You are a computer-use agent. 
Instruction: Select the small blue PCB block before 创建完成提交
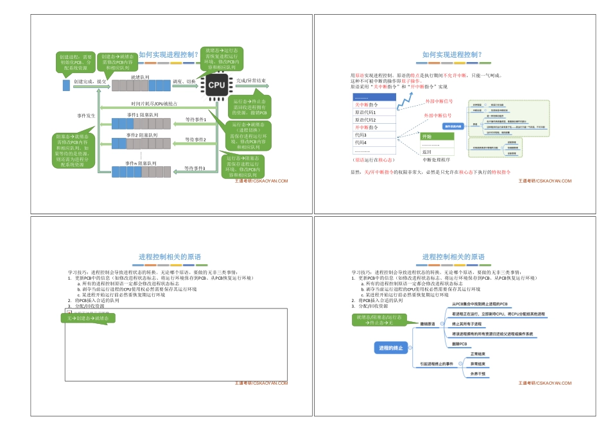click(x=65, y=85)
